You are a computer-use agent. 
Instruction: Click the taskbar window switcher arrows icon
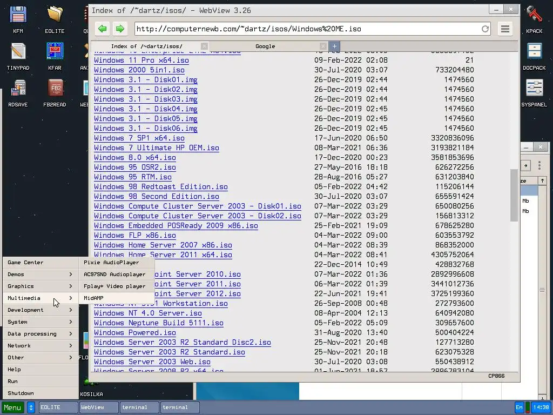coord(31,407)
